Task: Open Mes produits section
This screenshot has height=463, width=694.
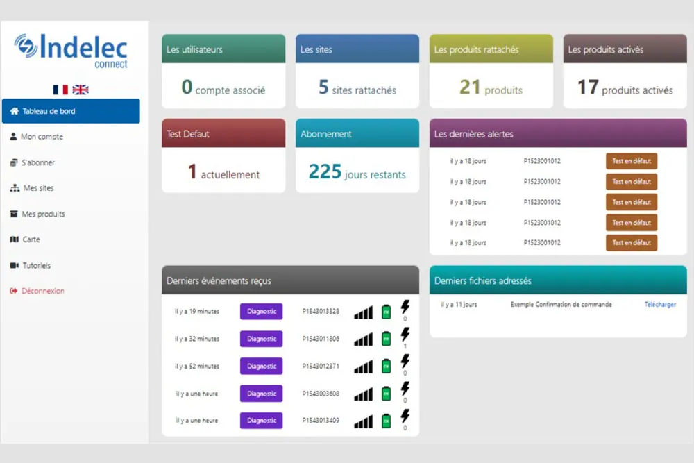Action: [43, 214]
